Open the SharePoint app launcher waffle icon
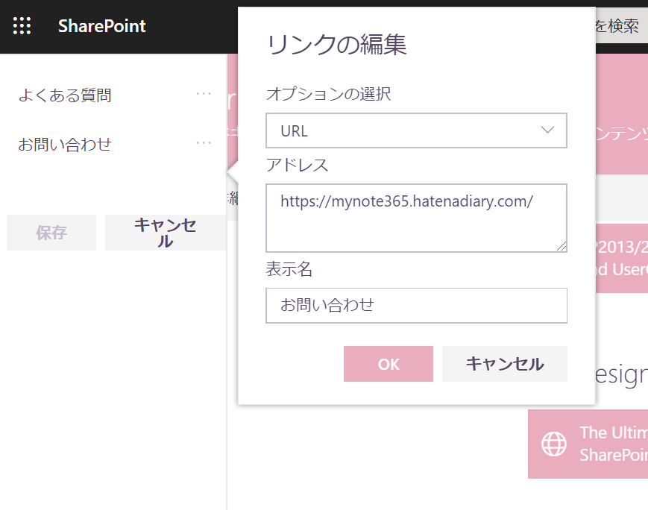 coord(22,25)
